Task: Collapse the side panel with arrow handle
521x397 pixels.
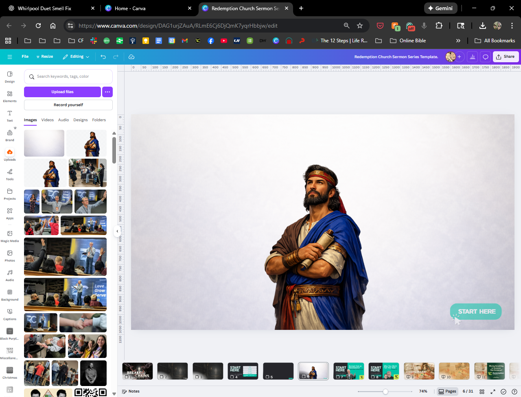Action: click(x=117, y=231)
